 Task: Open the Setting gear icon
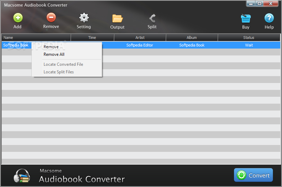click(x=84, y=18)
